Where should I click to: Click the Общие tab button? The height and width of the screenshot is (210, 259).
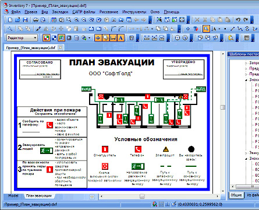point(236,195)
